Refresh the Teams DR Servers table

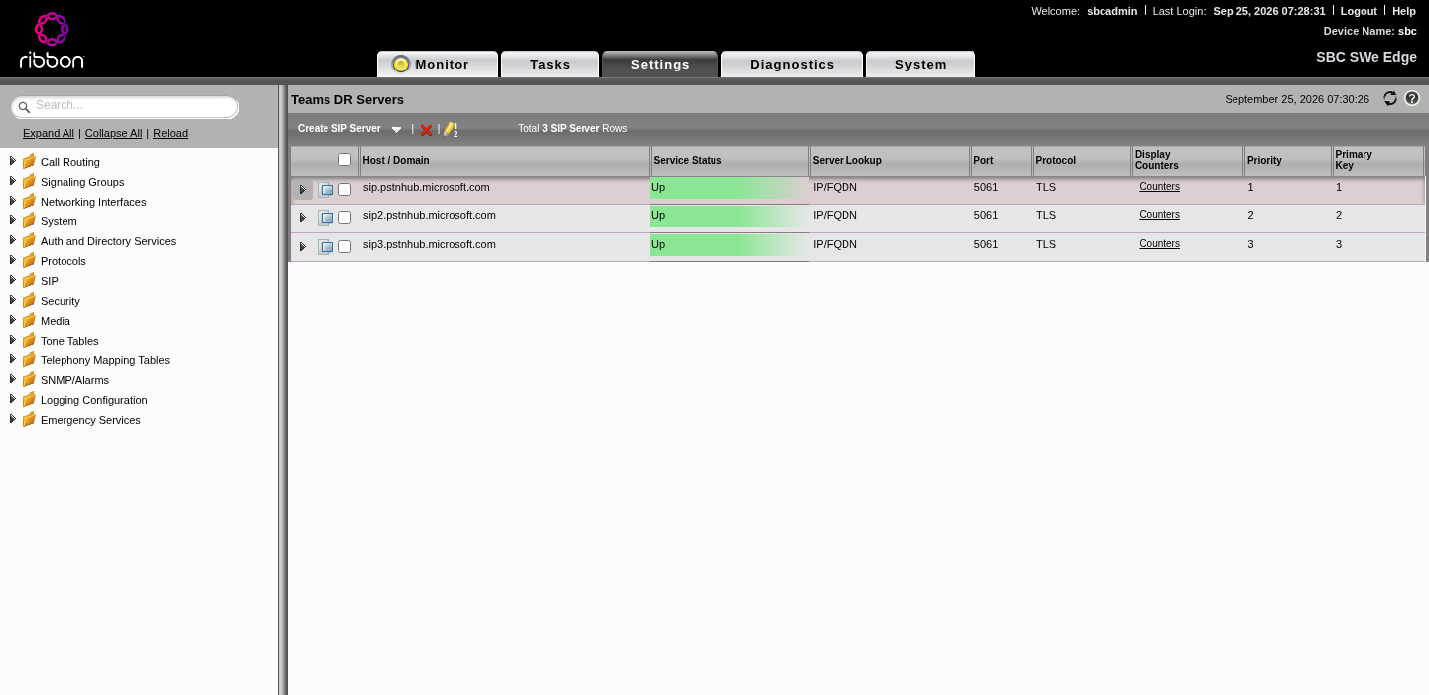[x=1390, y=98]
